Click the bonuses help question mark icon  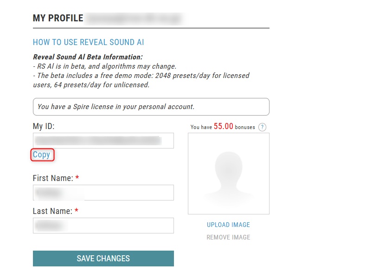pos(262,127)
